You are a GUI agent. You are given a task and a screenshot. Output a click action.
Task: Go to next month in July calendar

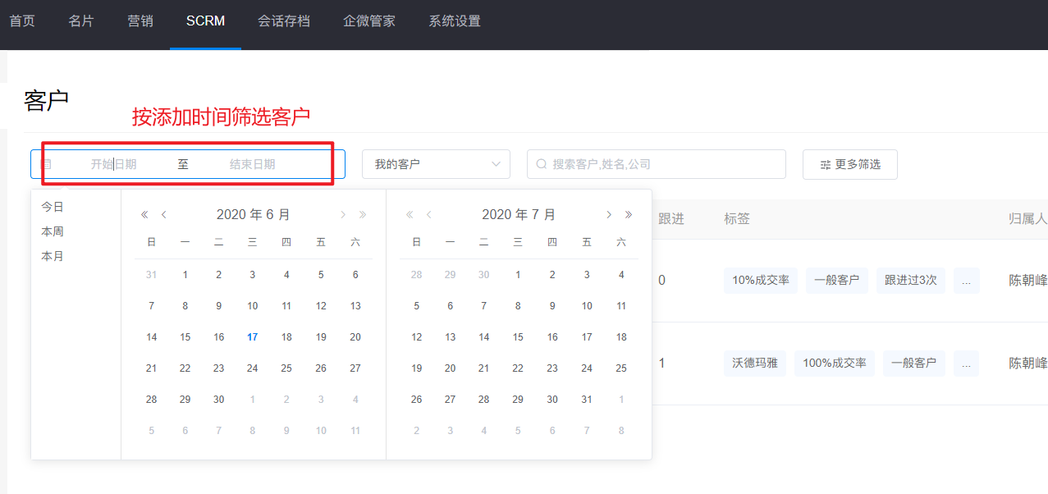tap(608, 215)
